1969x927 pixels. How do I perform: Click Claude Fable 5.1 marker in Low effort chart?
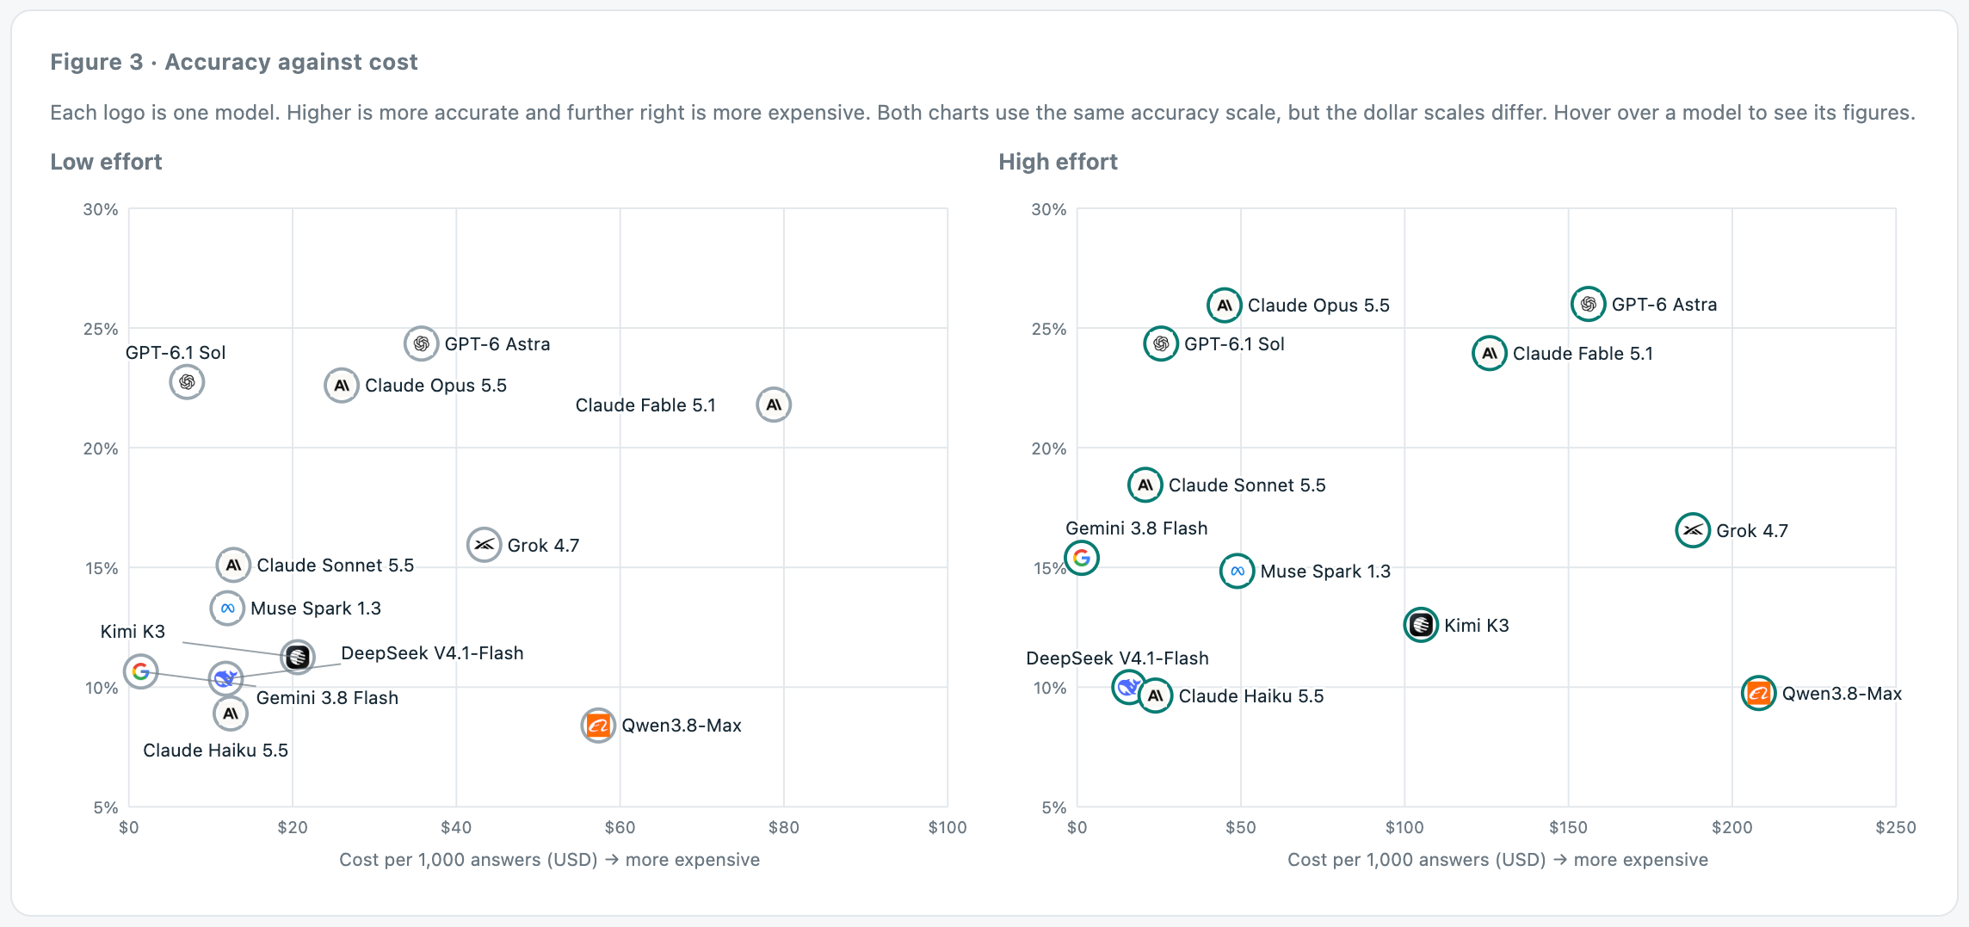(774, 405)
